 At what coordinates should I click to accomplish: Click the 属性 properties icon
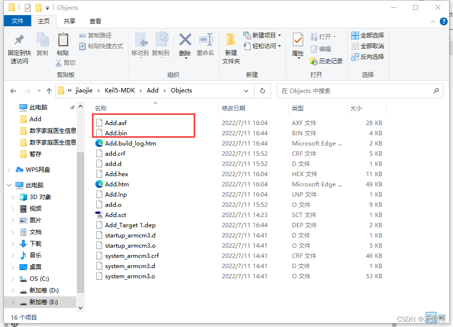(x=298, y=40)
